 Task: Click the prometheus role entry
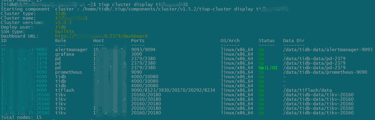point(69,72)
